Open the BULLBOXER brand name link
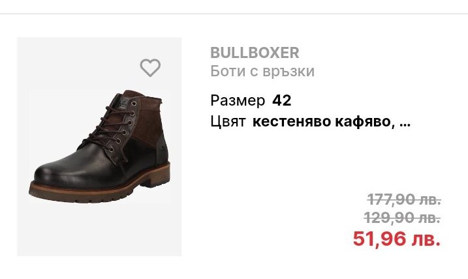The width and height of the screenshot is (468, 279). (255, 53)
